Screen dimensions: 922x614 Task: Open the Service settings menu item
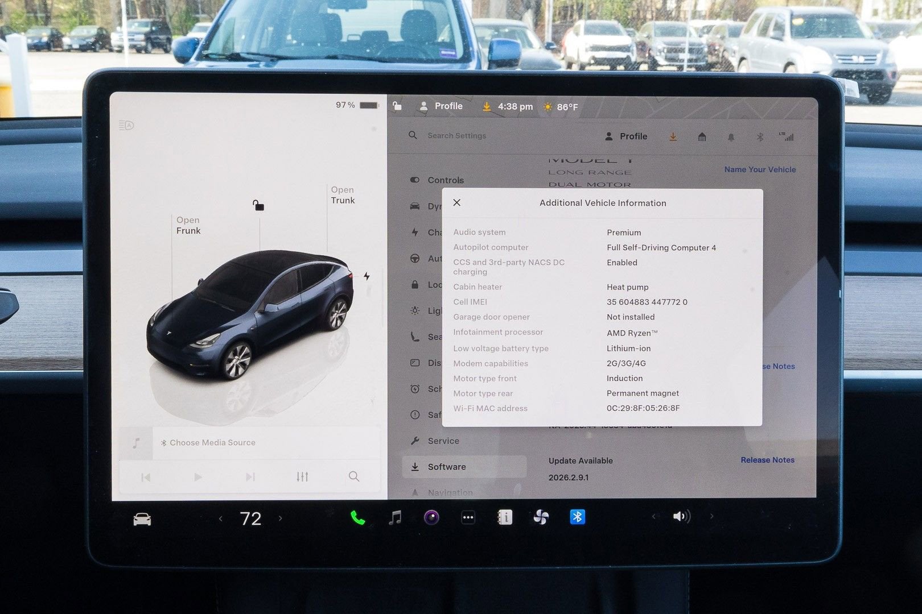[x=443, y=441]
